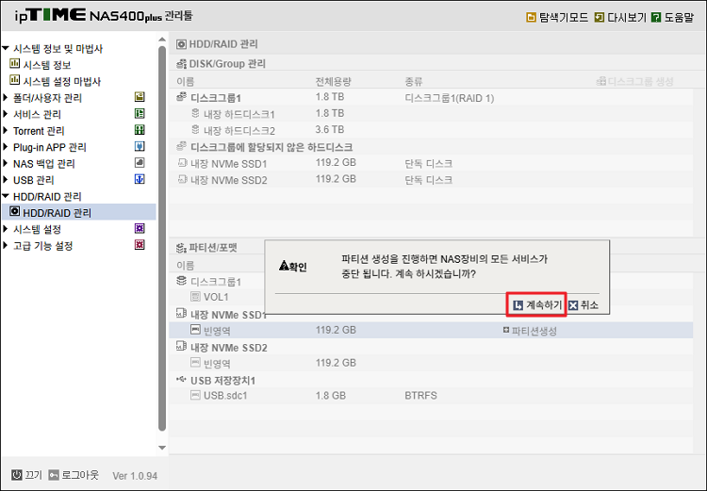Click the NAS 백업 관리 side icon

[140, 163]
